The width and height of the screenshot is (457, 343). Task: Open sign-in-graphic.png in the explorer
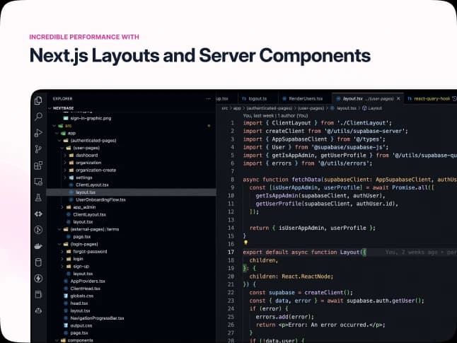(91, 118)
